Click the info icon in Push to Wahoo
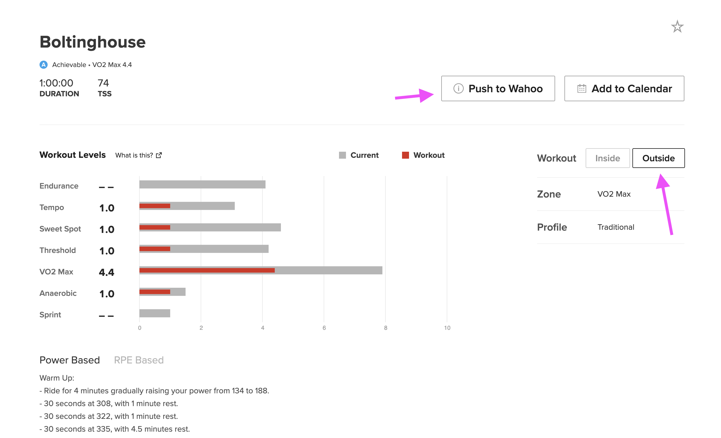The width and height of the screenshot is (721, 438). [458, 88]
